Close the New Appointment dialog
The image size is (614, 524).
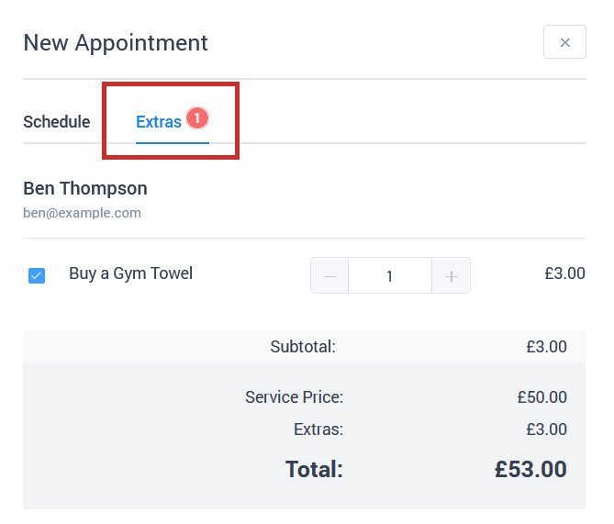564,42
